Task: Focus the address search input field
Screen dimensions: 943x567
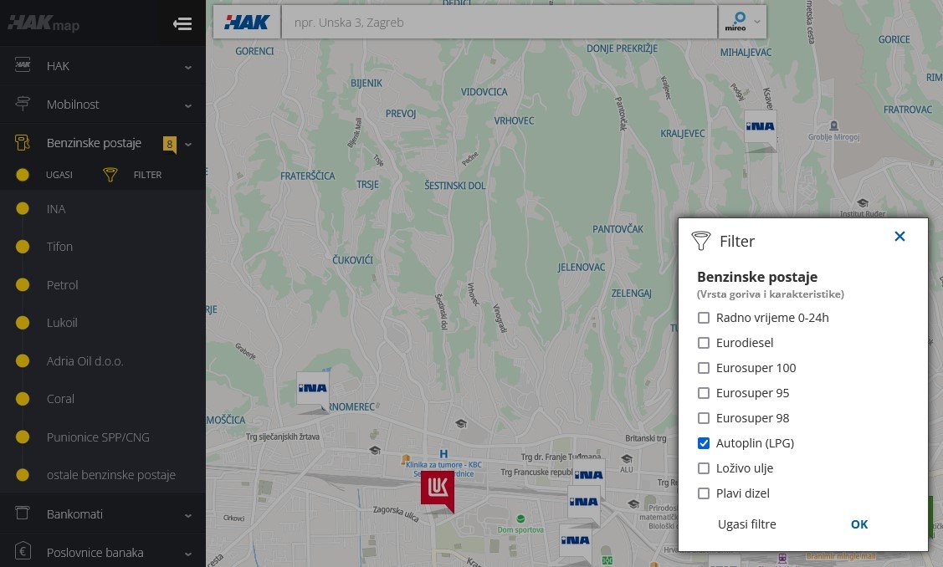Action: coord(499,23)
